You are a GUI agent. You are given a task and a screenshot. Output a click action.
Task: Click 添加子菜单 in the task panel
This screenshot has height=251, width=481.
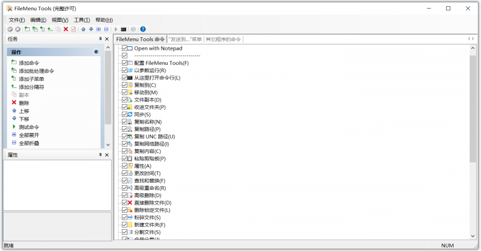point(31,79)
